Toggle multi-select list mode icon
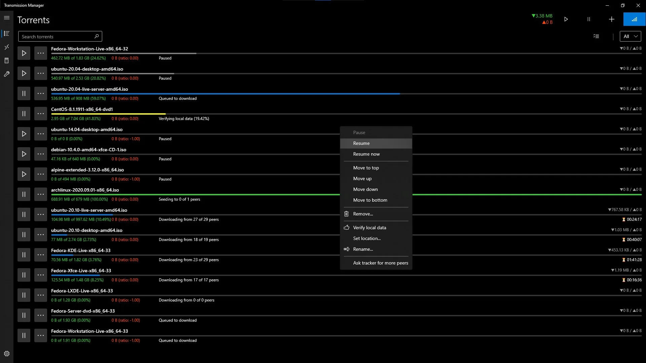The image size is (646, 363). pyautogui.click(x=596, y=36)
